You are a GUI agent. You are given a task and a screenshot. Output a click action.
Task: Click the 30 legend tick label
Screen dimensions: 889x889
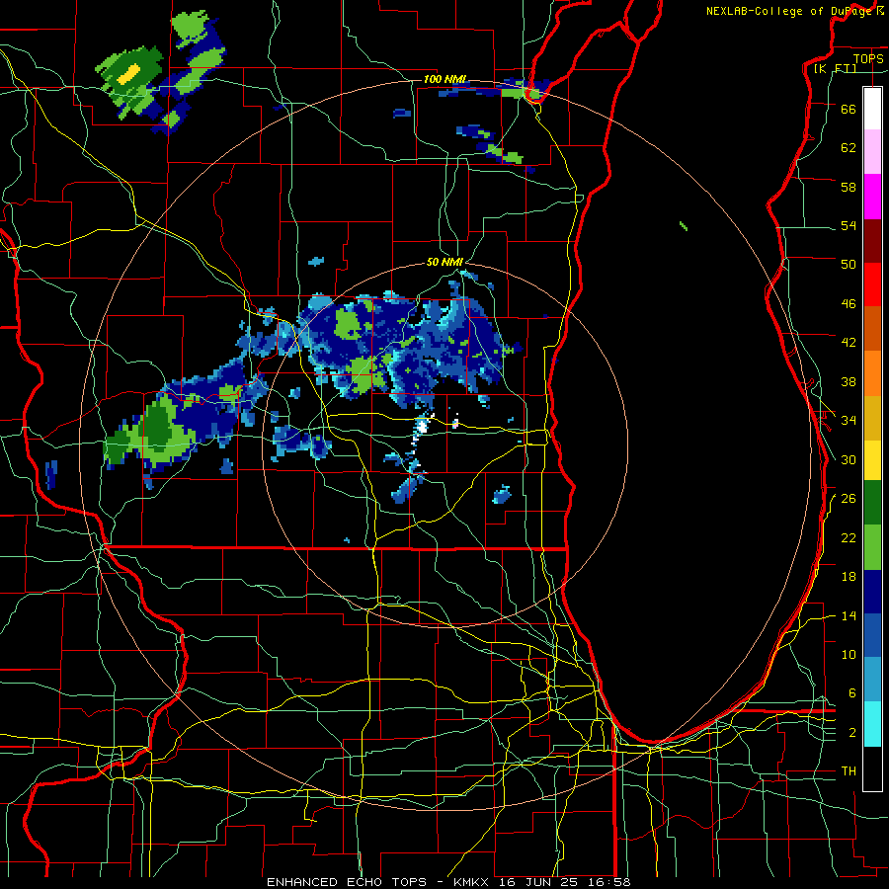point(849,459)
